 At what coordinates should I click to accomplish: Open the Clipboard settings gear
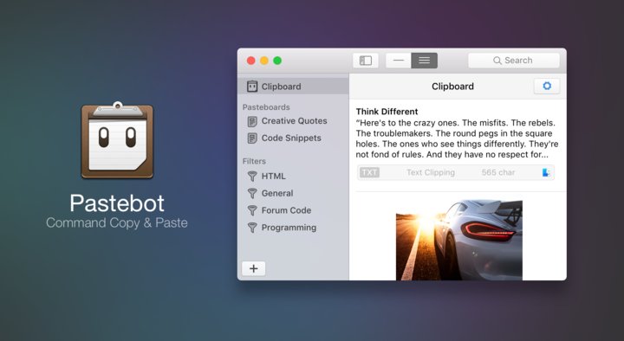pos(547,86)
